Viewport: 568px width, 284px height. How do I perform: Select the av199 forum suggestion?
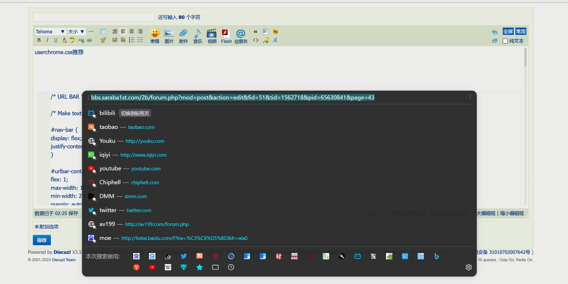(279, 224)
